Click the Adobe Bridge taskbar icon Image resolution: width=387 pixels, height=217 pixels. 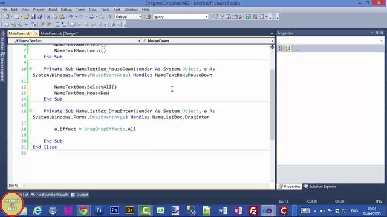[130, 210]
